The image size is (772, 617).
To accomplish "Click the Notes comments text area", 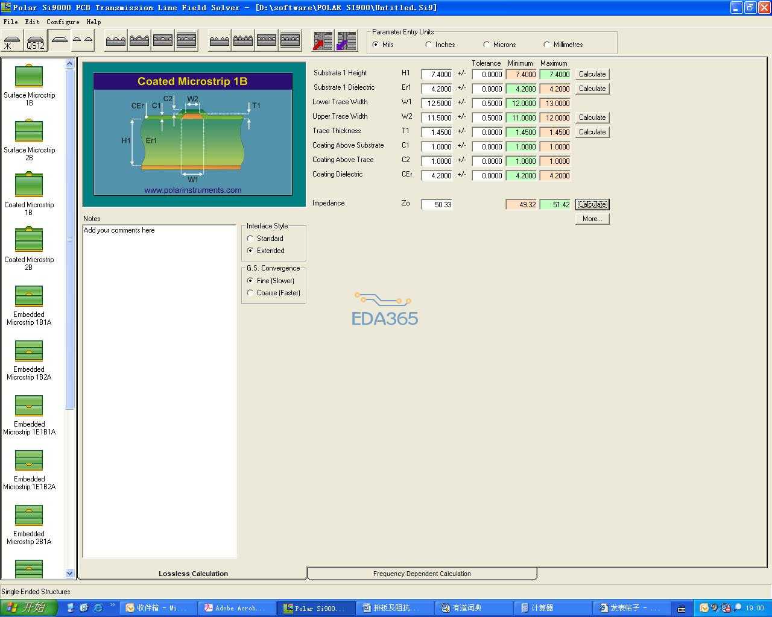I will pyautogui.click(x=159, y=392).
